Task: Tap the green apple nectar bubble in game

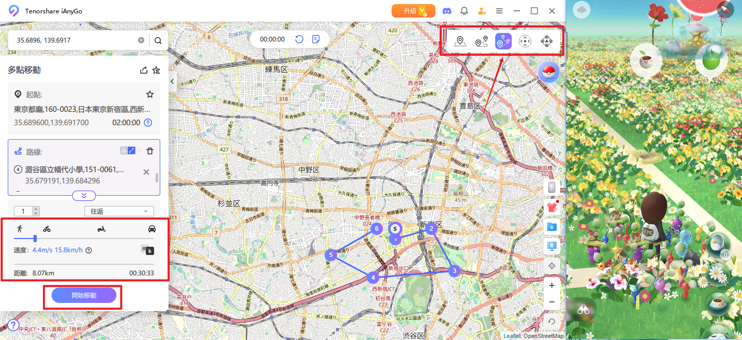Action: tap(711, 61)
